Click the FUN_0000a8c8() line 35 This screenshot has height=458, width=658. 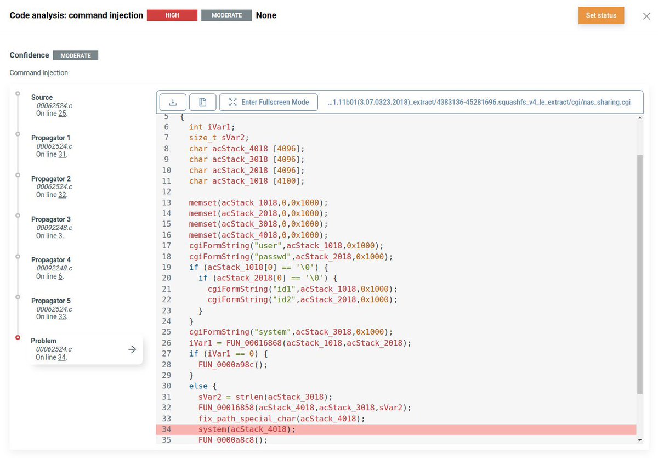pyautogui.click(x=232, y=440)
